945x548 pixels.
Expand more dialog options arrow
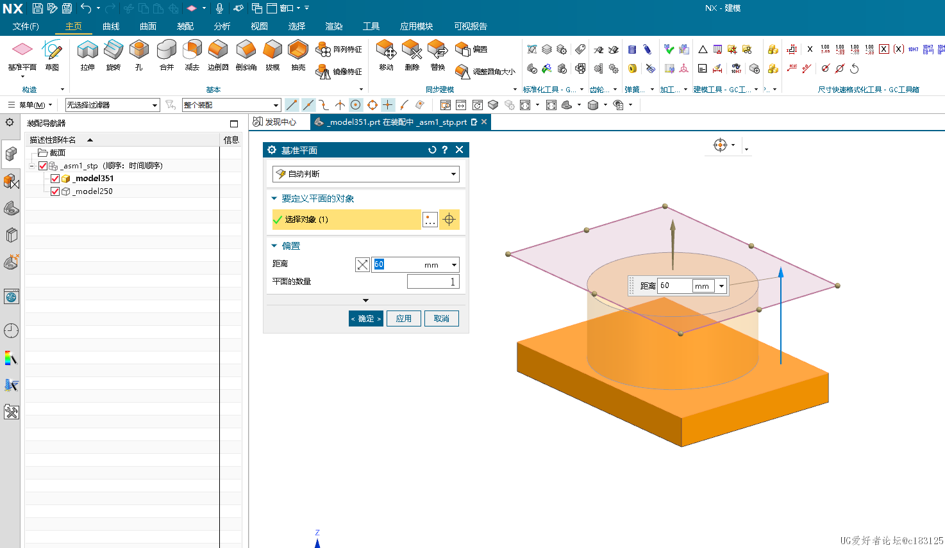click(x=366, y=300)
